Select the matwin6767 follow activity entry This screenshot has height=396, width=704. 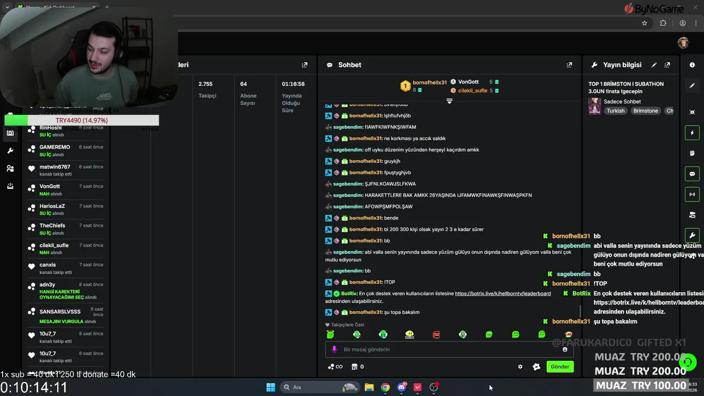(x=66, y=170)
